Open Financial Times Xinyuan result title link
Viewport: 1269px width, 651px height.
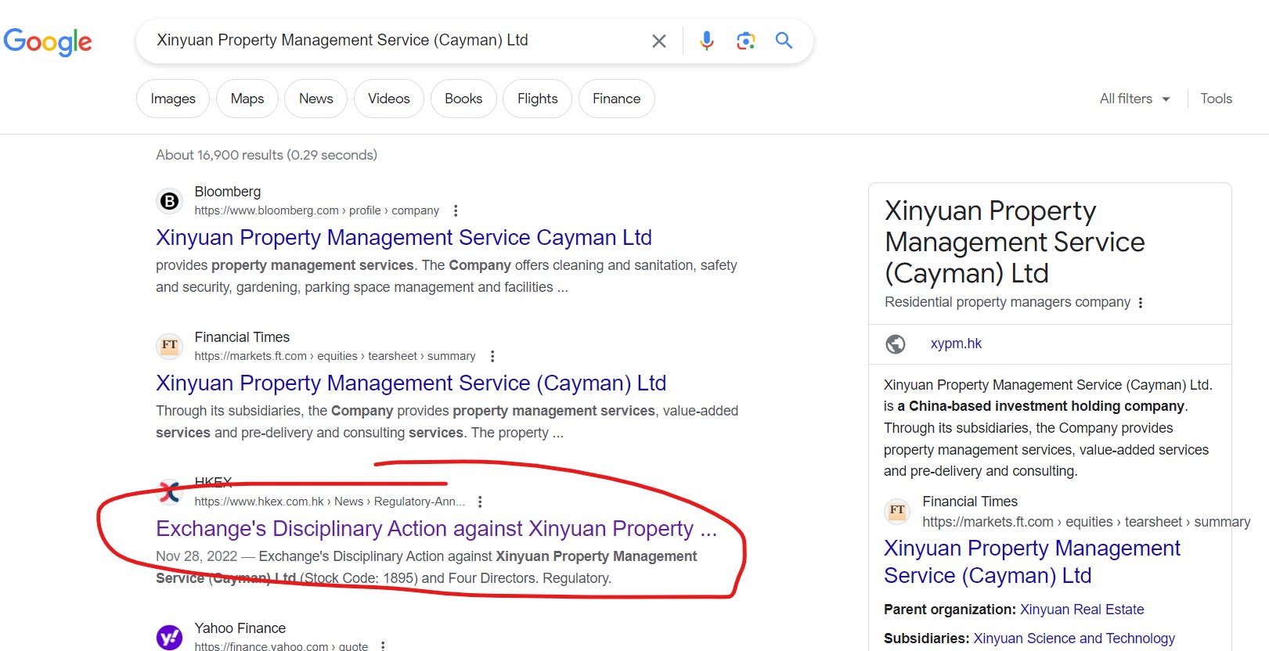(411, 383)
